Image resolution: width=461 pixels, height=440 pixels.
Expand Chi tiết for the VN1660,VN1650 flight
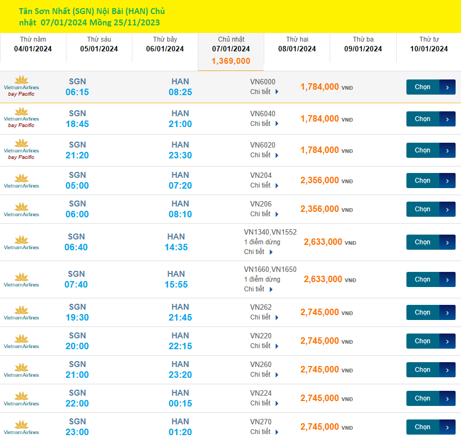click(258, 289)
